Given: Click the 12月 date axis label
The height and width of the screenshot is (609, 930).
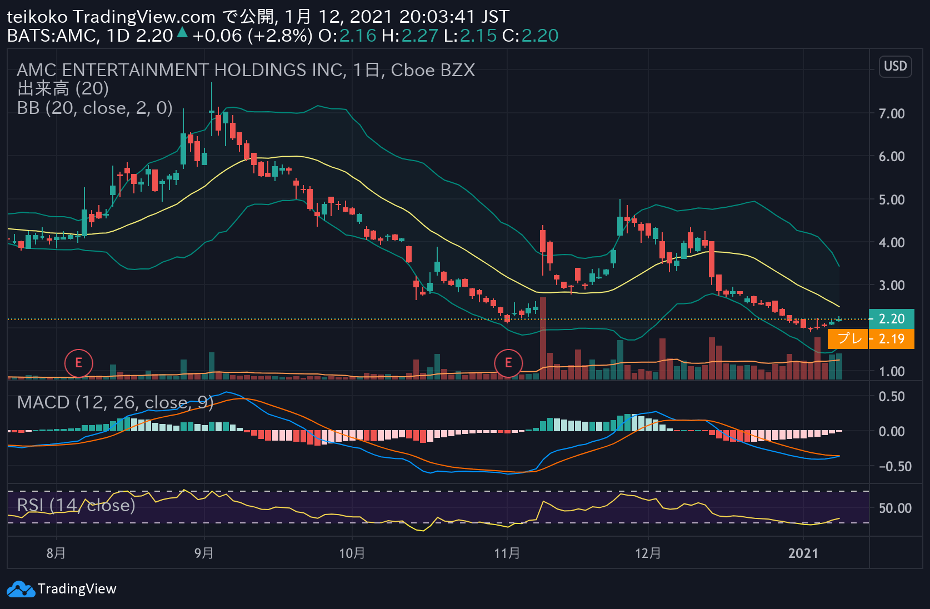Looking at the screenshot, I should [x=648, y=553].
